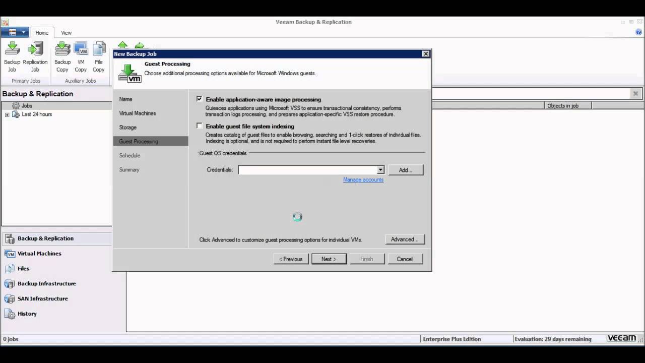The image size is (645, 363).
Task: Open the blue application menu button
Action: (x=16, y=32)
